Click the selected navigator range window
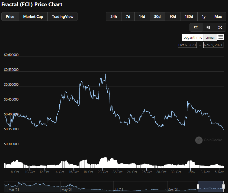 (x=211, y=187)
